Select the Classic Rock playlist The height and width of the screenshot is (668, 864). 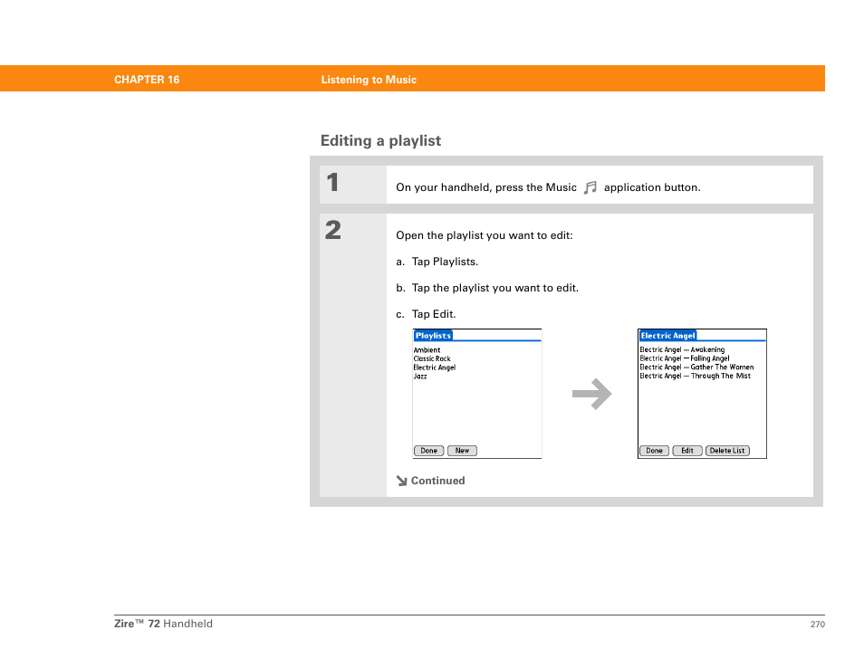click(x=432, y=358)
